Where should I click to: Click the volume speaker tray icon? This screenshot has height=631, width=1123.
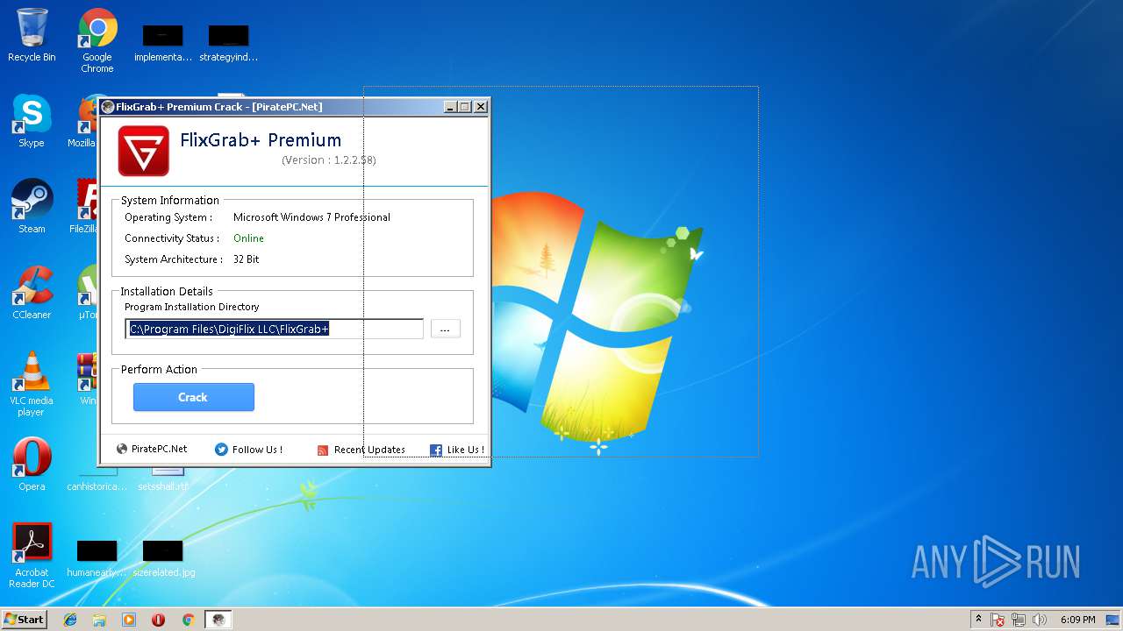1040,620
